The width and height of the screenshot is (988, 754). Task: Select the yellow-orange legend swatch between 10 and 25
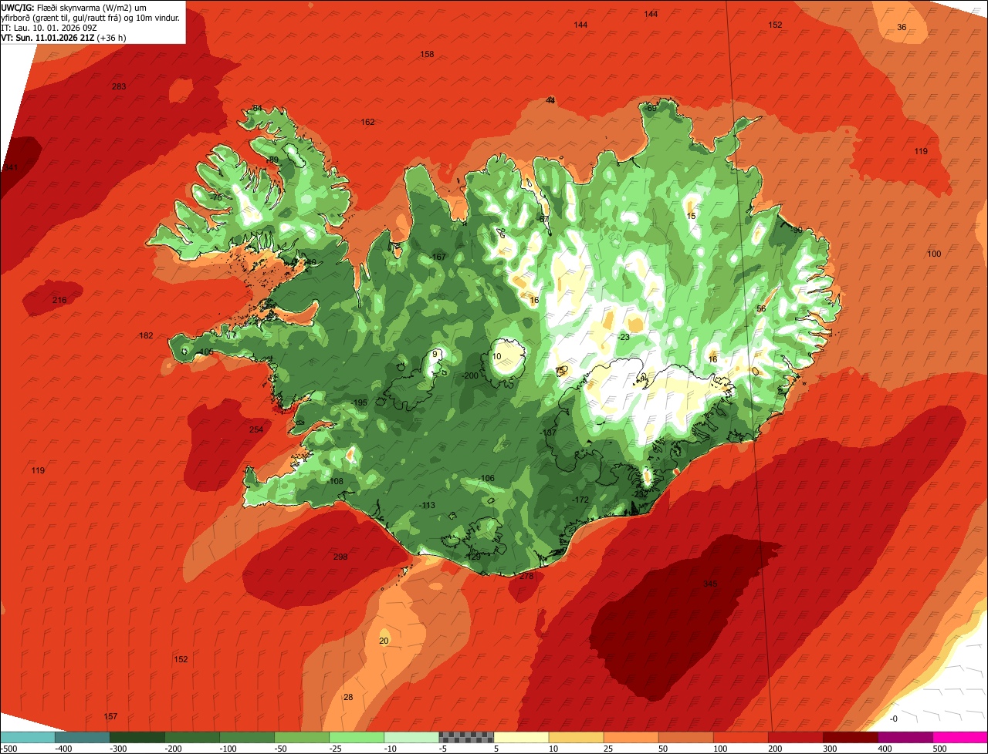click(x=576, y=737)
